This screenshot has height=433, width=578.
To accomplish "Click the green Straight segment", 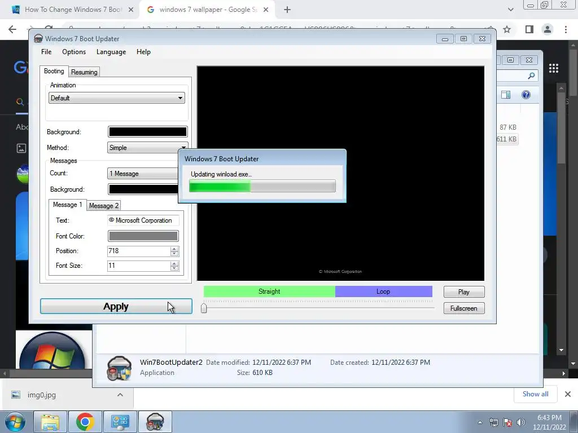I will [x=269, y=291].
